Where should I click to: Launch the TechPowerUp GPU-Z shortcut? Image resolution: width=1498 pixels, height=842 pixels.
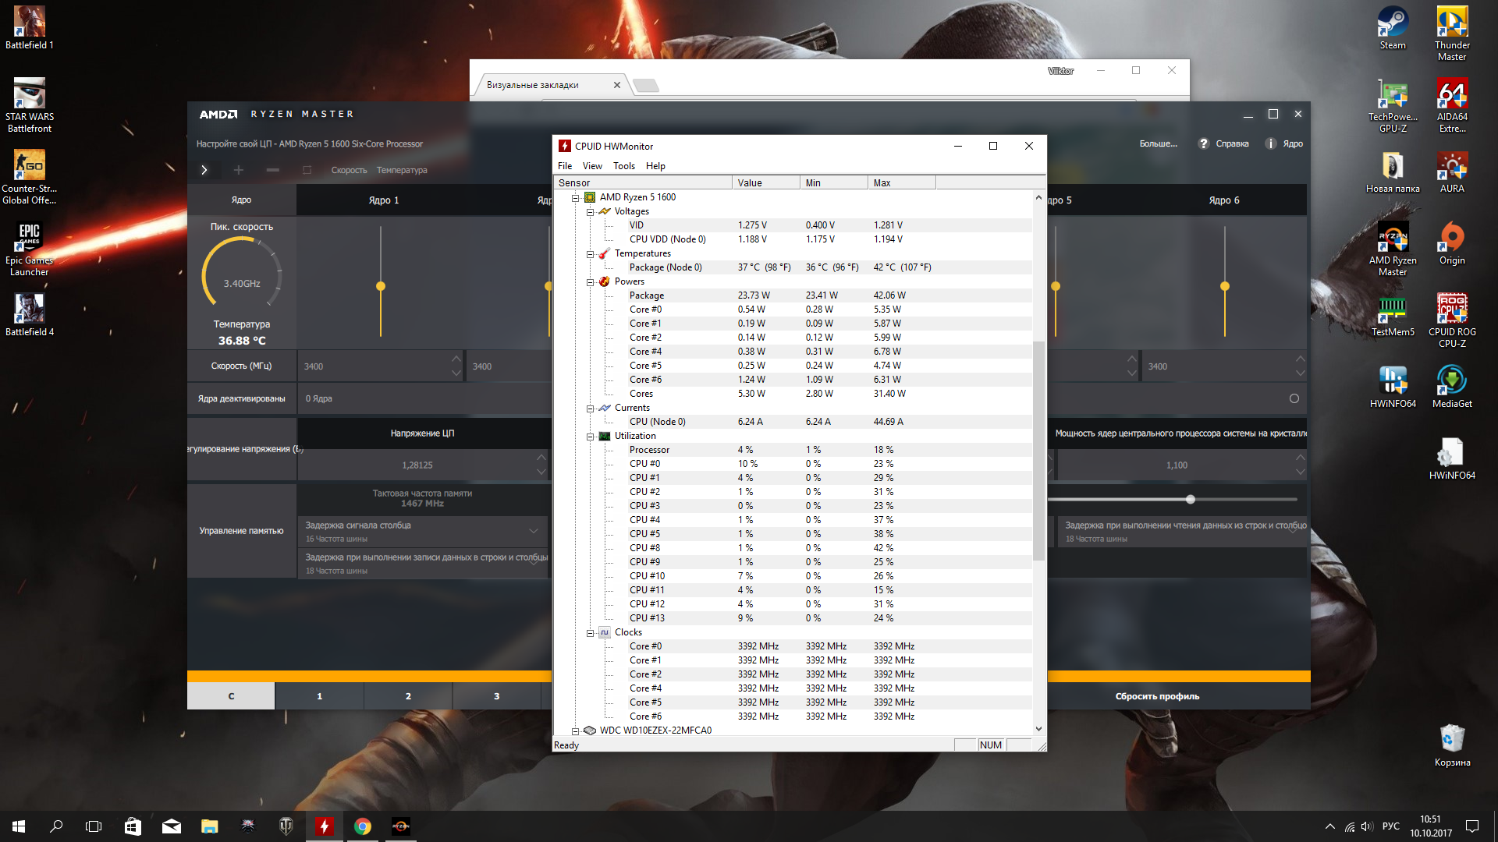(1393, 95)
